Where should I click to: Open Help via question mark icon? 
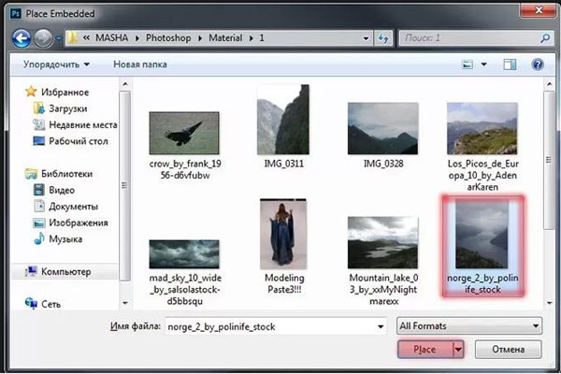tap(538, 65)
